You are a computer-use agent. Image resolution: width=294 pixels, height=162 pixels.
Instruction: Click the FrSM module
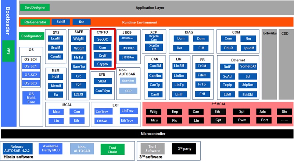[202, 66]
